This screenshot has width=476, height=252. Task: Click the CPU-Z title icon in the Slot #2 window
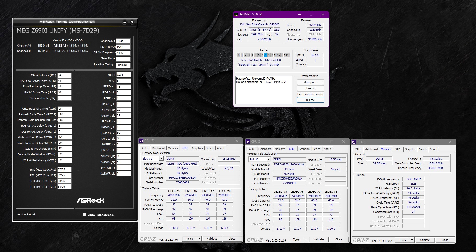pos(248,142)
